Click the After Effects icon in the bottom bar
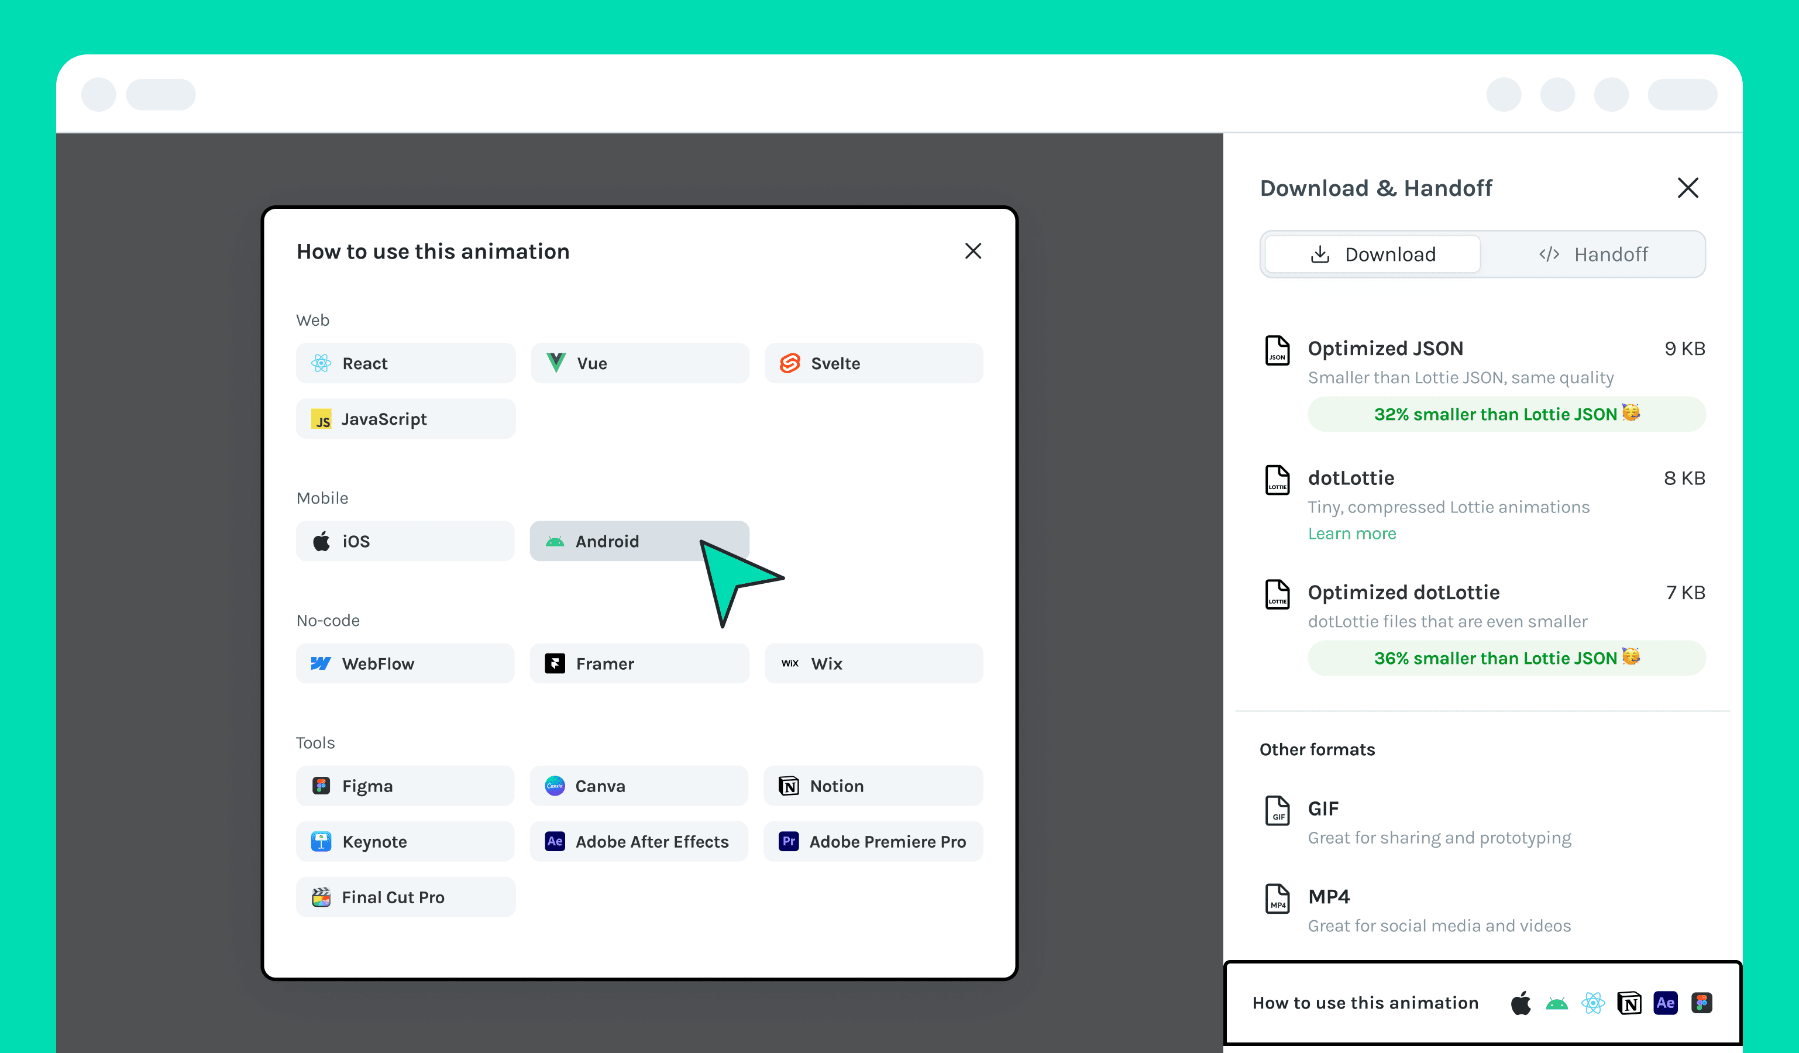The width and height of the screenshot is (1799, 1053). [x=1666, y=1003]
